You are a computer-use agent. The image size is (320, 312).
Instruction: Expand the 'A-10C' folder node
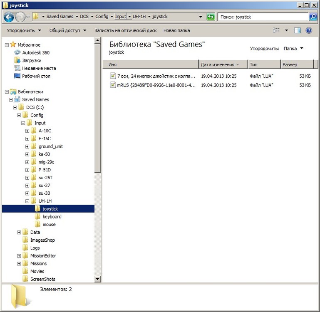point(27,131)
